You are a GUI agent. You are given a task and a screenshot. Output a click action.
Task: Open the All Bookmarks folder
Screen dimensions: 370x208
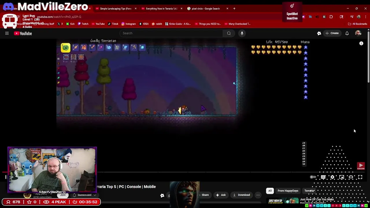click(358, 24)
